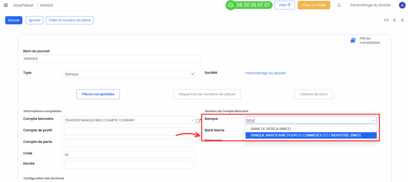Screen dimensions: 408x182
Task: Open external link for Compte bancaire
Action: click(198, 121)
